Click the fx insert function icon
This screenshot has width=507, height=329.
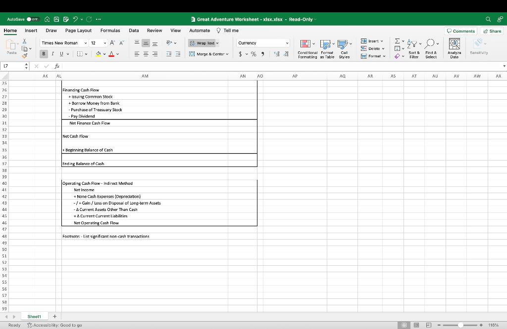pyautogui.click(x=57, y=66)
